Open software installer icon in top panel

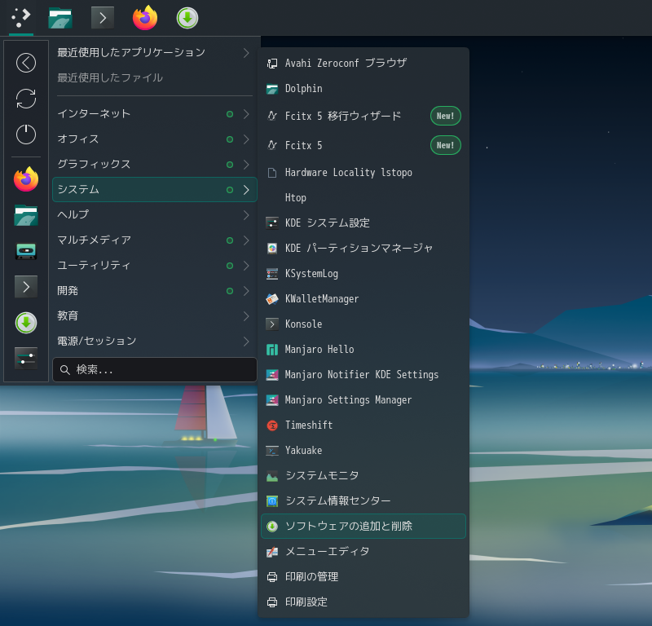tap(187, 18)
